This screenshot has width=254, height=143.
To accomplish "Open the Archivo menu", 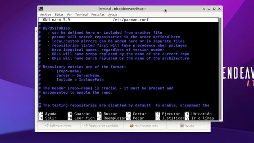I will 46,15.
